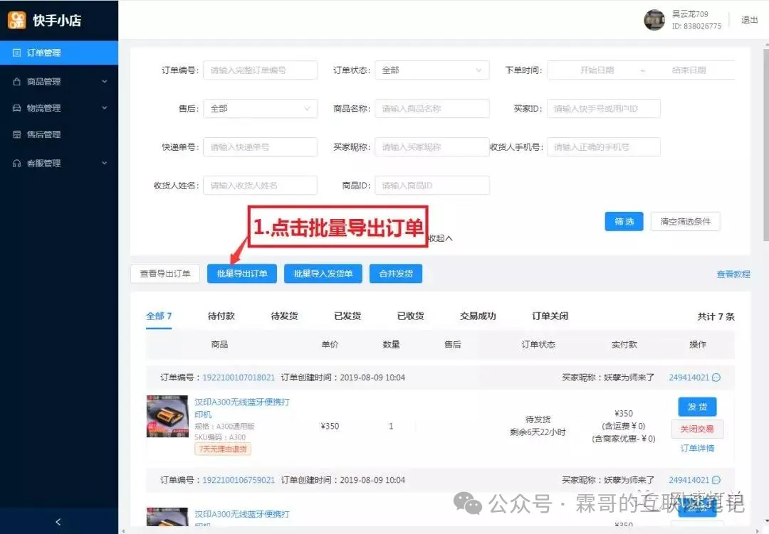Click the 批量导出订单 button

click(242, 274)
